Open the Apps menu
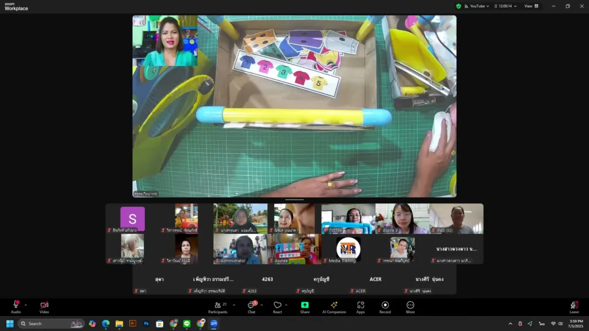This screenshot has width=589, height=331. pos(361,306)
